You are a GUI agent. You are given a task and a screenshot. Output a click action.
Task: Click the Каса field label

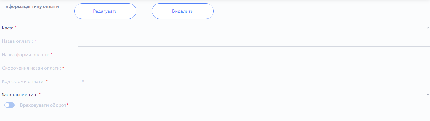[7, 28]
